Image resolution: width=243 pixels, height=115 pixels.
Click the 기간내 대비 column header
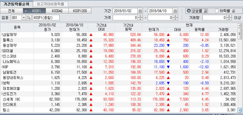pos(101,27)
